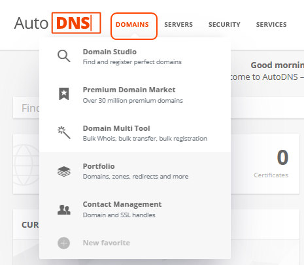304x265 pixels.
Task: Click the Certificates label
Action: [271, 175]
